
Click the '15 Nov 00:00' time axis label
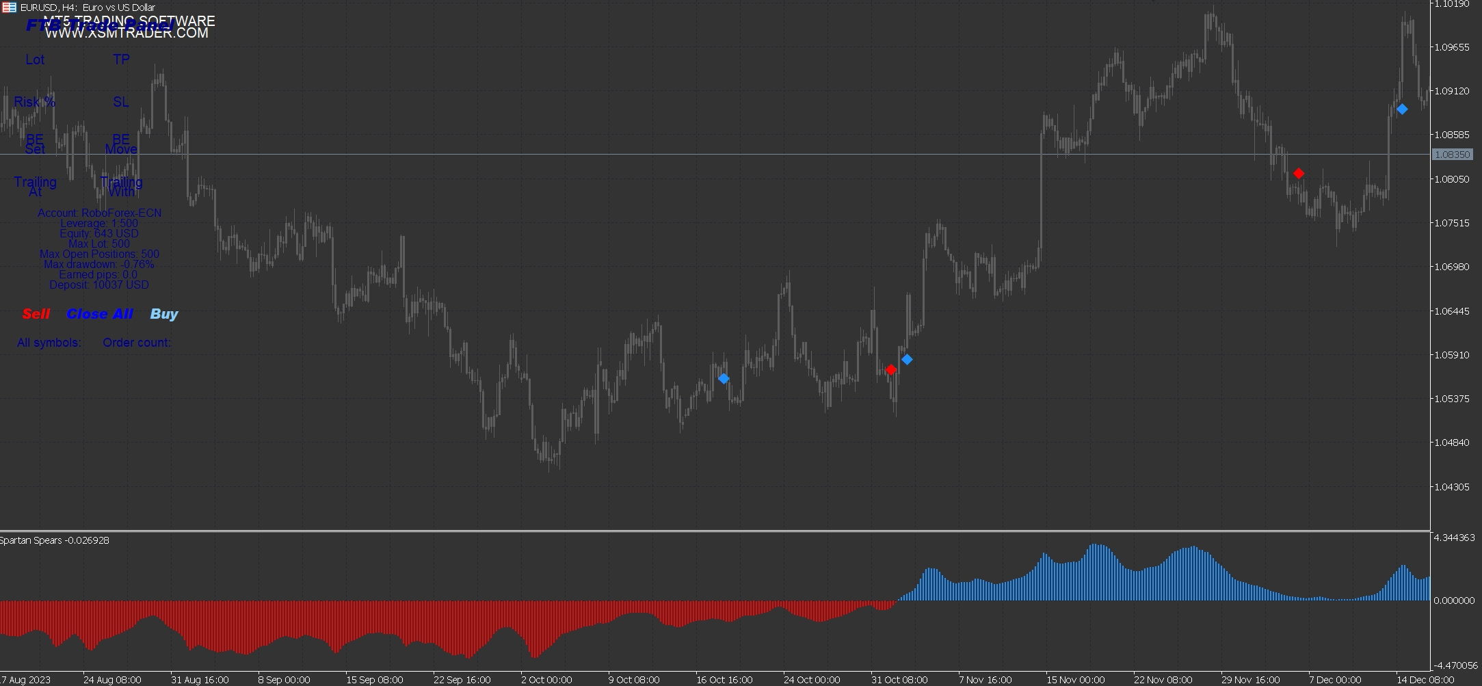point(1075,680)
